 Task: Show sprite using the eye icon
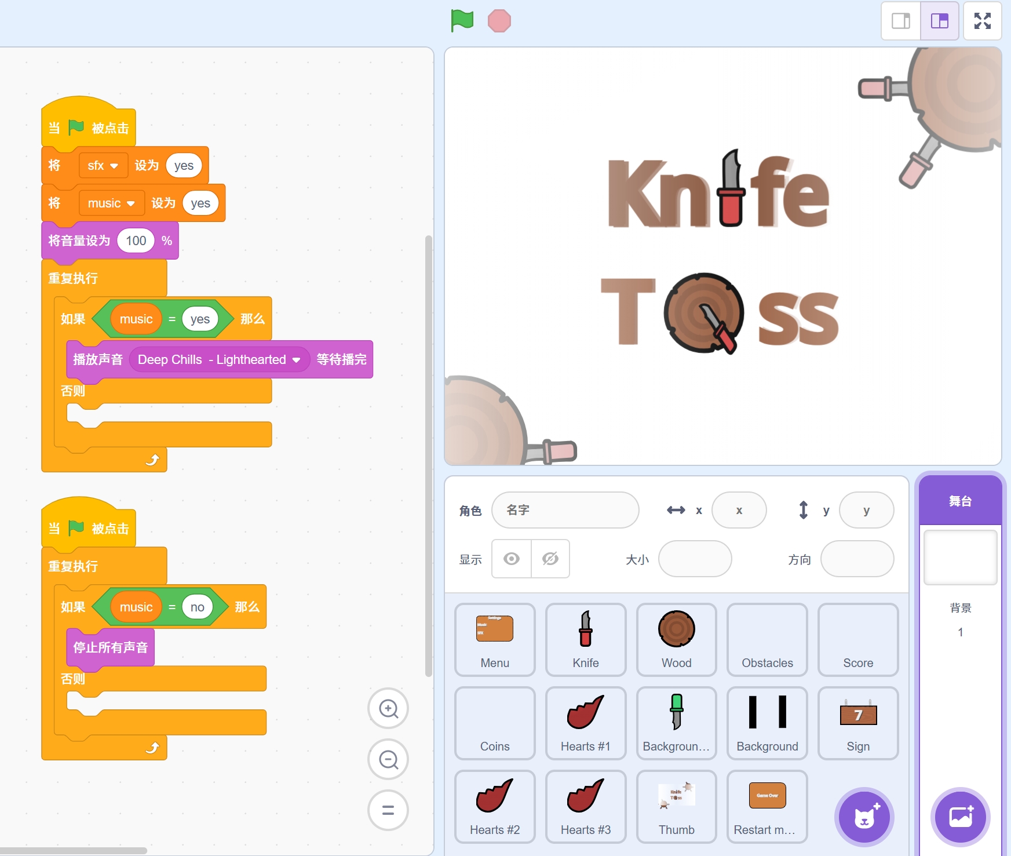pos(511,559)
